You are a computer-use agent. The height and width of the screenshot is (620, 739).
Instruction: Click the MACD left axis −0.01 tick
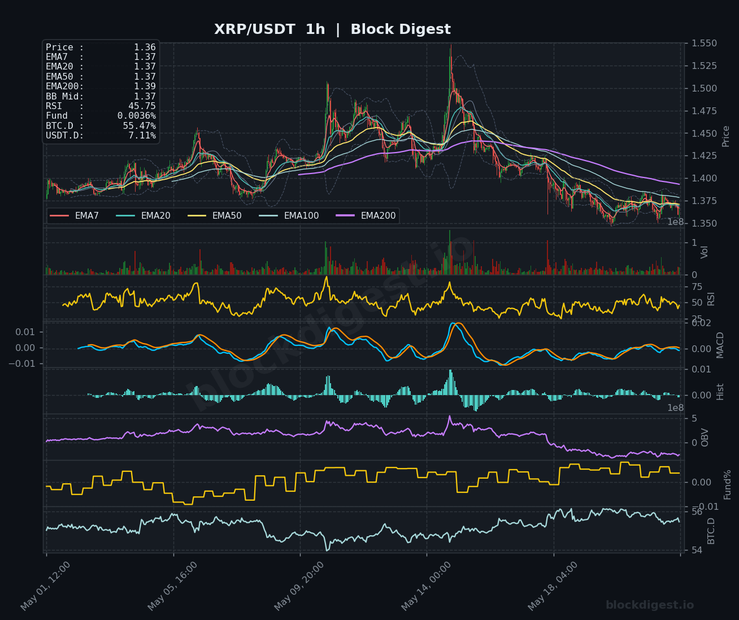click(x=23, y=363)
